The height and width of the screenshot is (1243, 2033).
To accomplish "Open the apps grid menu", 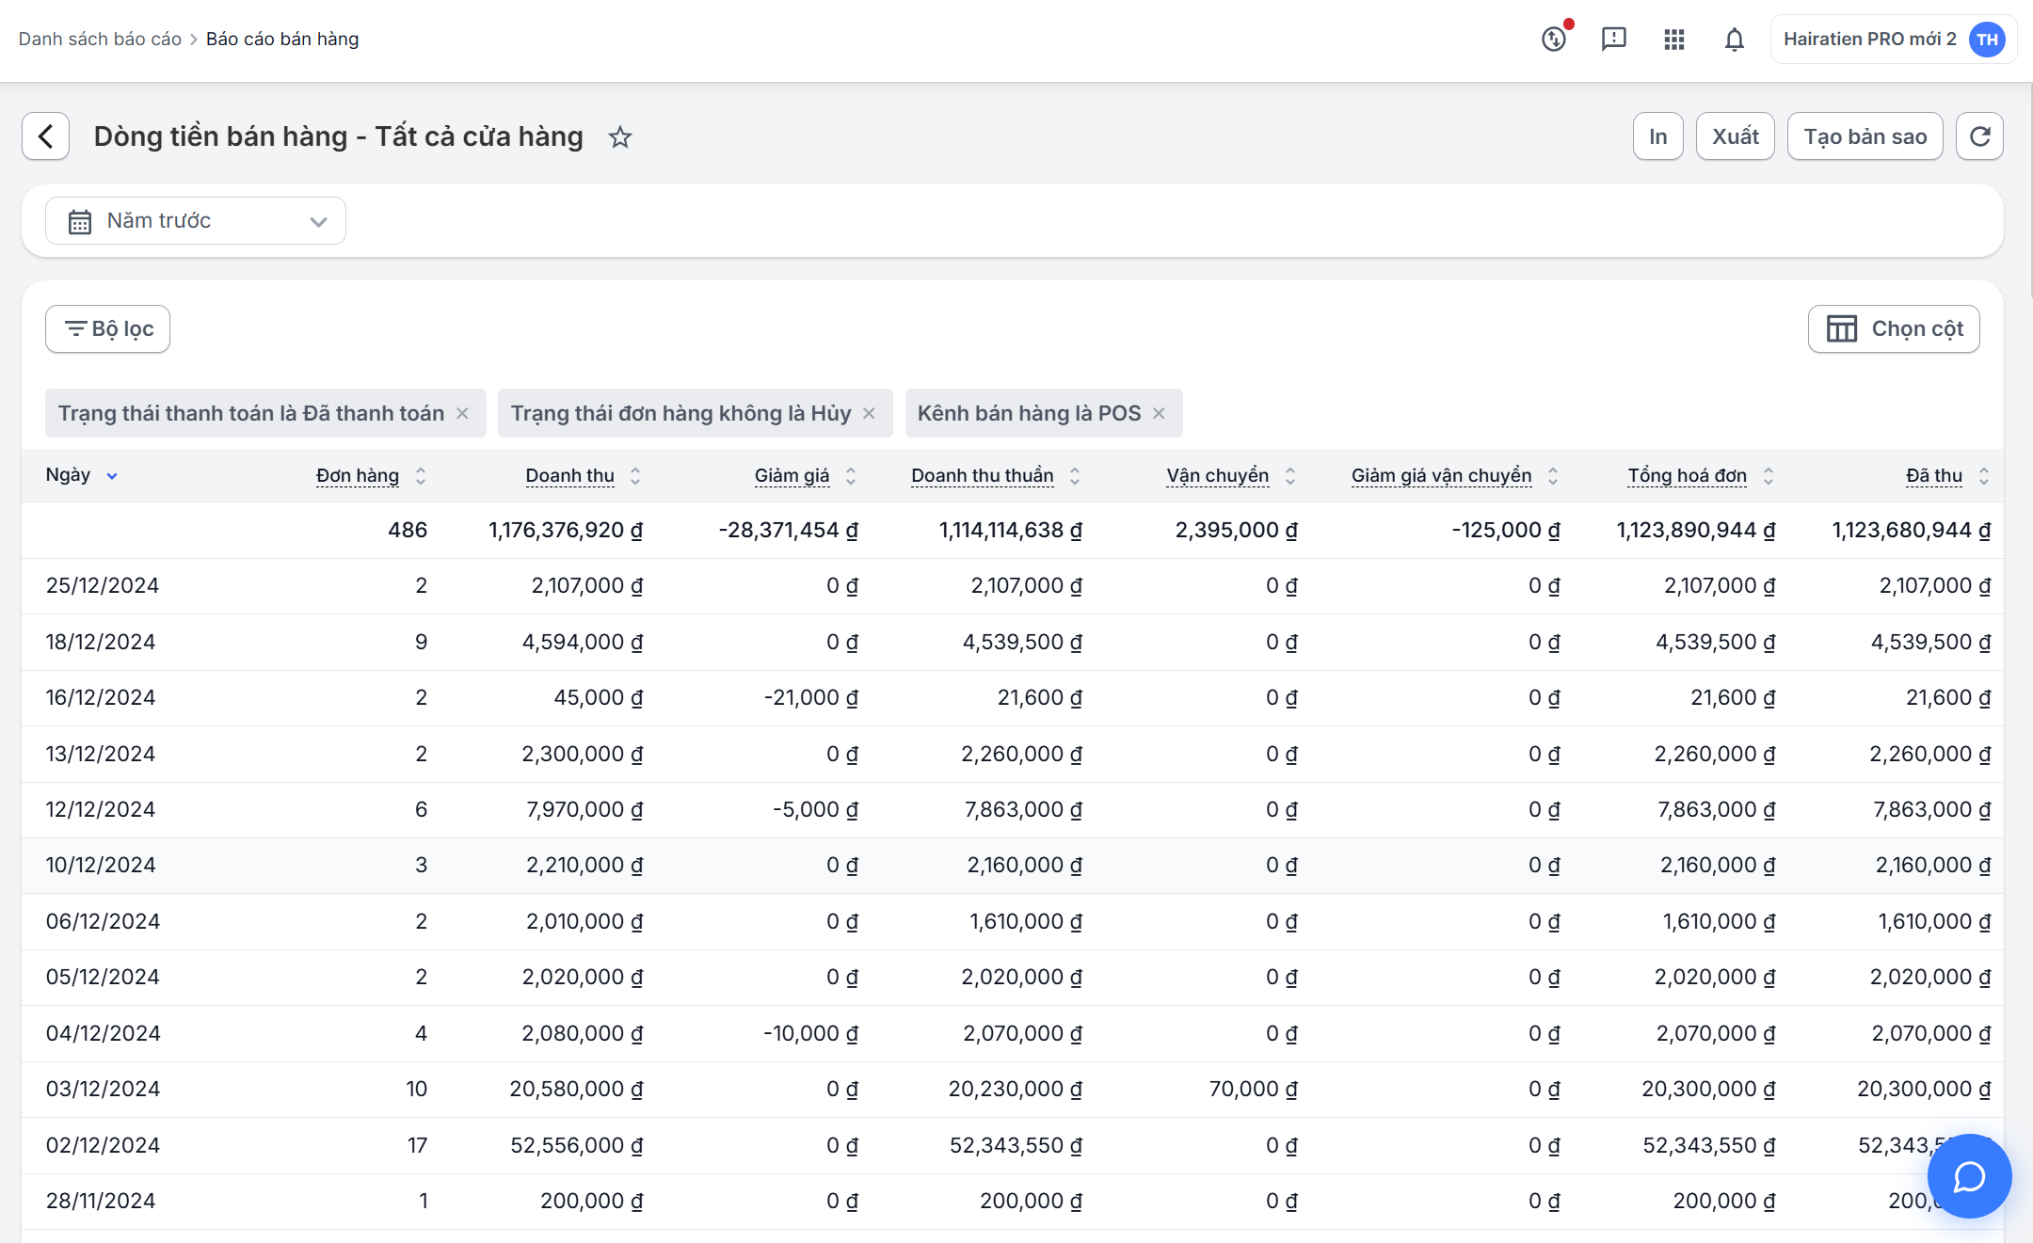I will (1673, 40).
